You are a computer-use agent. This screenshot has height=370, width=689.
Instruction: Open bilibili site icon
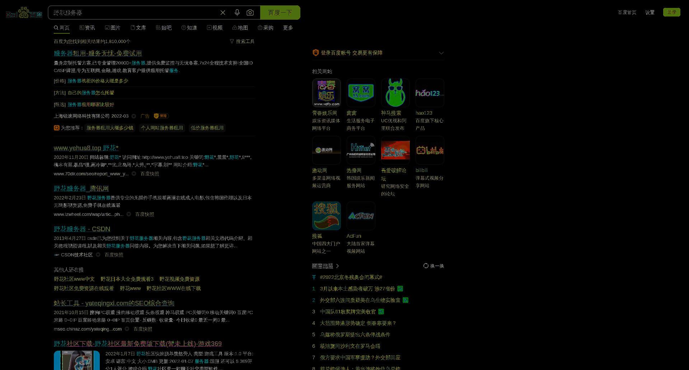point(430,150)
